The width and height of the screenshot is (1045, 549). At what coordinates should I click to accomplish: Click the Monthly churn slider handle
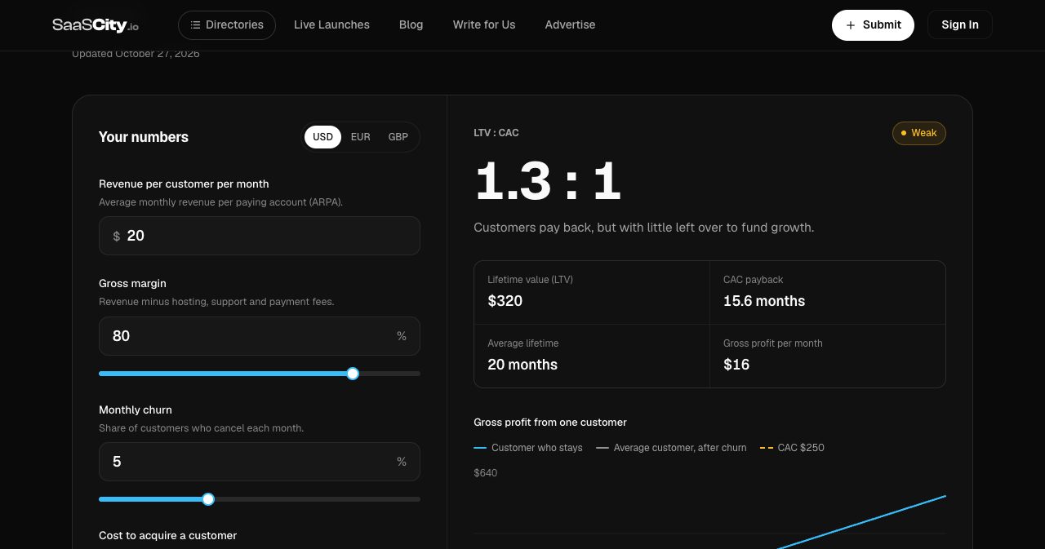click(208, 499)
